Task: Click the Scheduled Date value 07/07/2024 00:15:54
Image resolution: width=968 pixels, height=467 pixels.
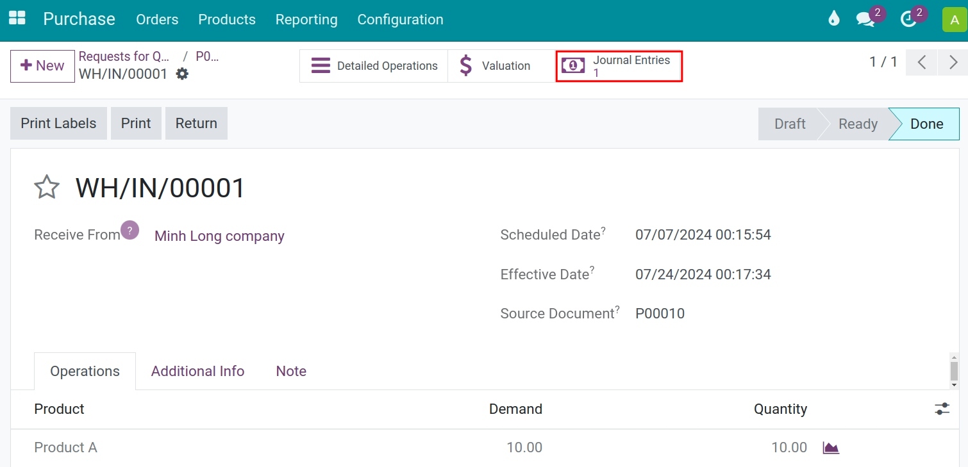Action: tap(703, 234)
